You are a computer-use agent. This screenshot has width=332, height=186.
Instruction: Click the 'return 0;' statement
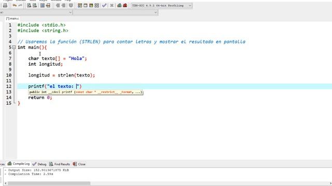(x=40, y=98)
